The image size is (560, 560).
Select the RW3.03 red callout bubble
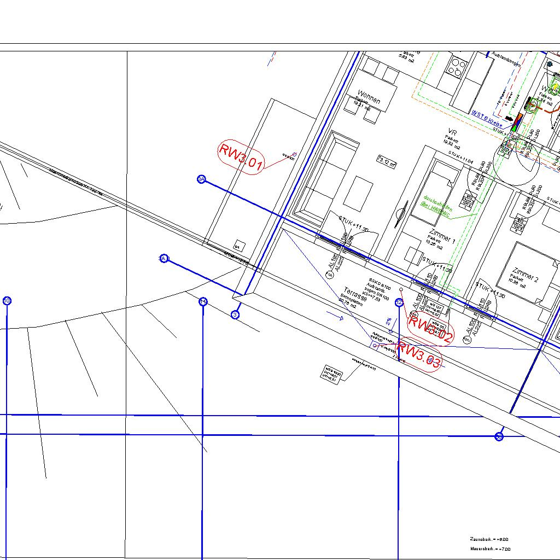pyautogui.click(x=419, y=354)
